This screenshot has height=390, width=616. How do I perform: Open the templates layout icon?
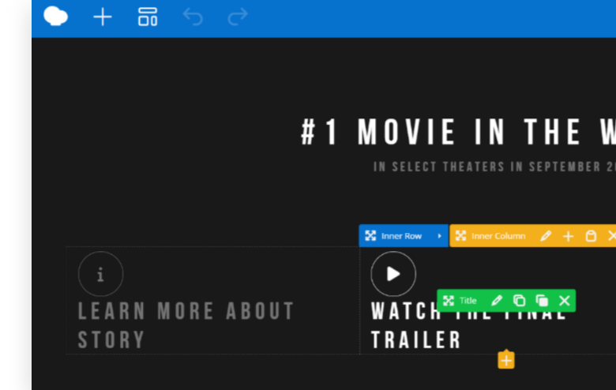tap(148, 17)
